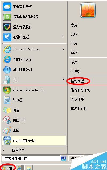Image resolution: width=107 pixels, height=170 pixels.
Task: Click the search magnifier button
Action: [63, 158]
